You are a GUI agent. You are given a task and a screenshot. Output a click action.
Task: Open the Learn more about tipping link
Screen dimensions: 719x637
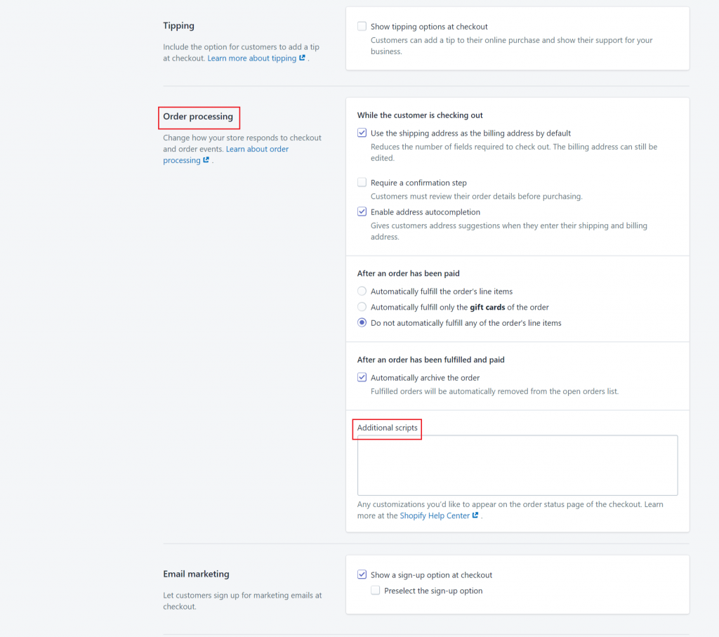pos(252,58)
